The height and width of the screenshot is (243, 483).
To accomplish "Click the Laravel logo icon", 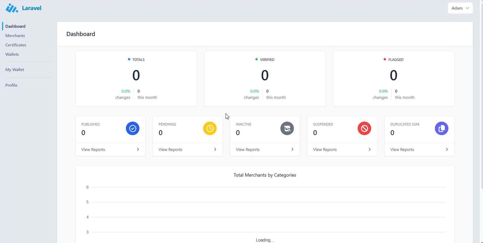I will 12,8.
